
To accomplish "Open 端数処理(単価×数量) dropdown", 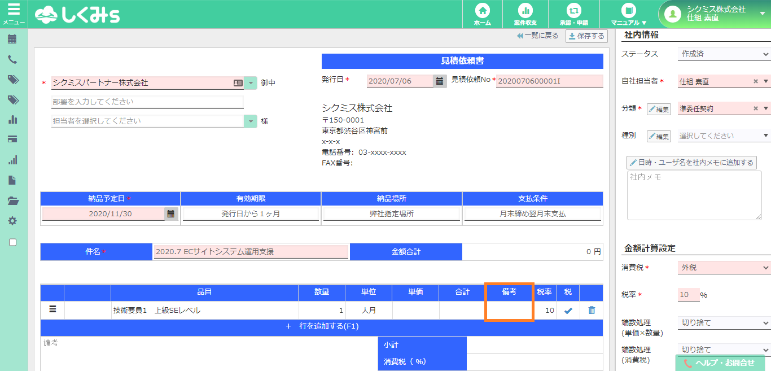I will pyautogui.click(x=724, y=323).
